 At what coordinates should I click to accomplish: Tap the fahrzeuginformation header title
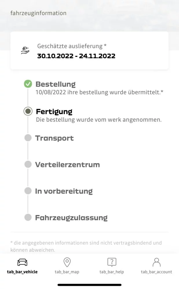pos(39,13)
